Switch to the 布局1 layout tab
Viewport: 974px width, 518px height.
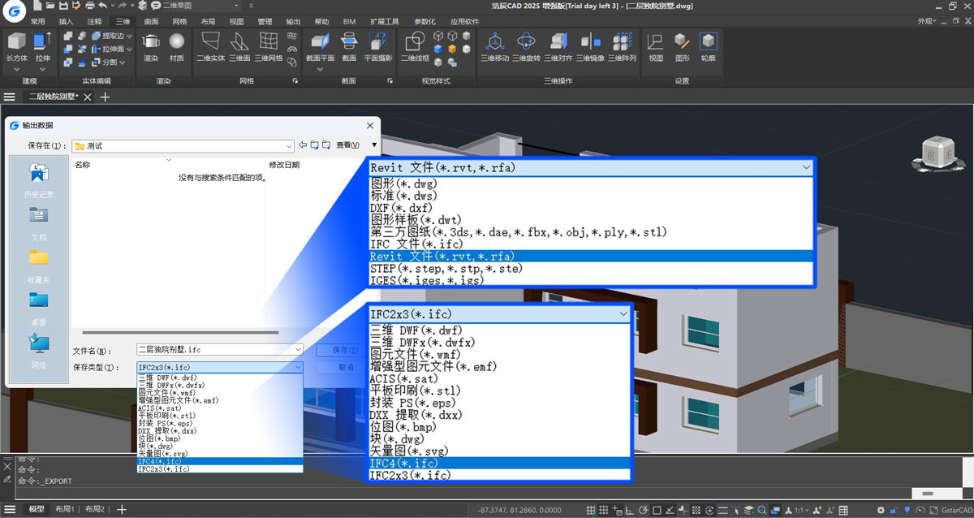tap(65, 510)
